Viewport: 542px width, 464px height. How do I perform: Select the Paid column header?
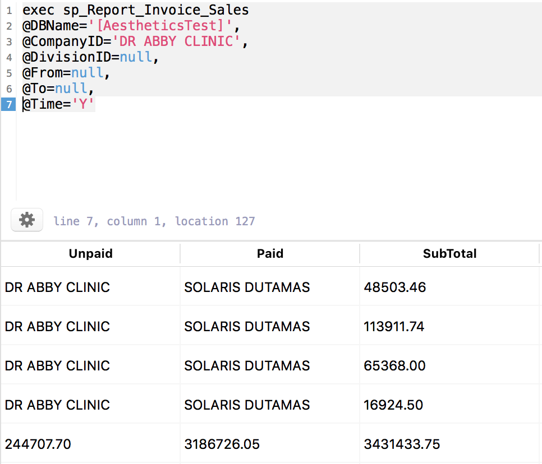(270, 254)
